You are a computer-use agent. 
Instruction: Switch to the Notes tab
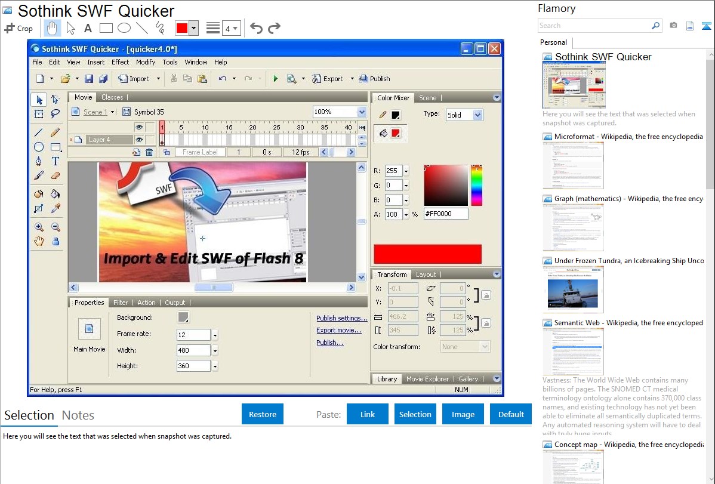[78, 415]
